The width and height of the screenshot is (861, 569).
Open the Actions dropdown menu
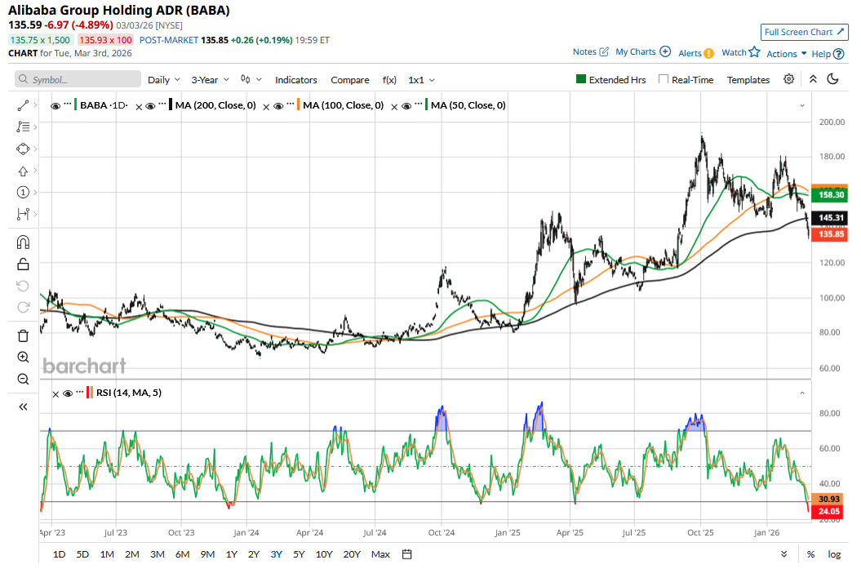coord(787,53)
